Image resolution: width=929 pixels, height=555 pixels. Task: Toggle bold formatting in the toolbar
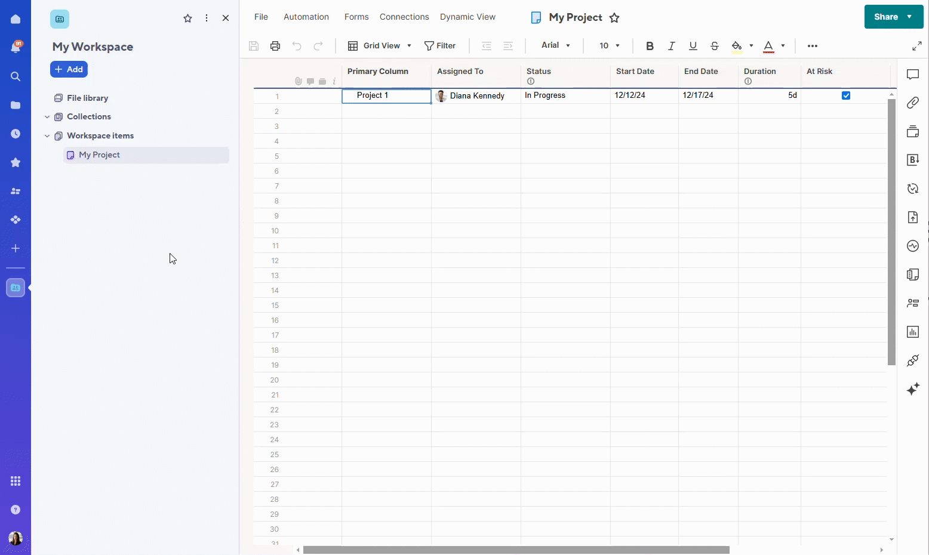click(x=650, y=45)
